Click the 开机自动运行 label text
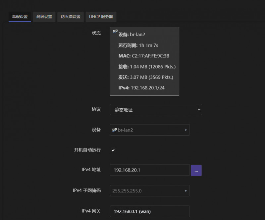265x220 pixels. pos(87,150)
